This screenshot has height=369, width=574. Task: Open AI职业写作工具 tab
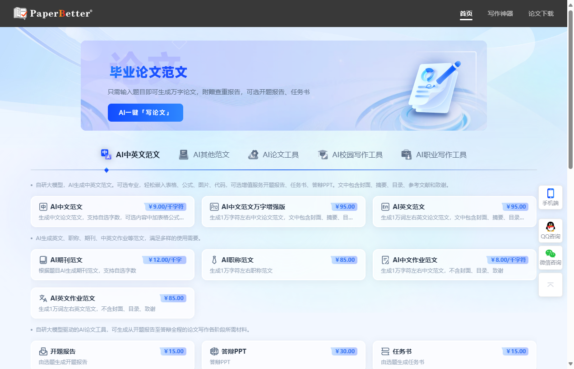tap(434, 155)
